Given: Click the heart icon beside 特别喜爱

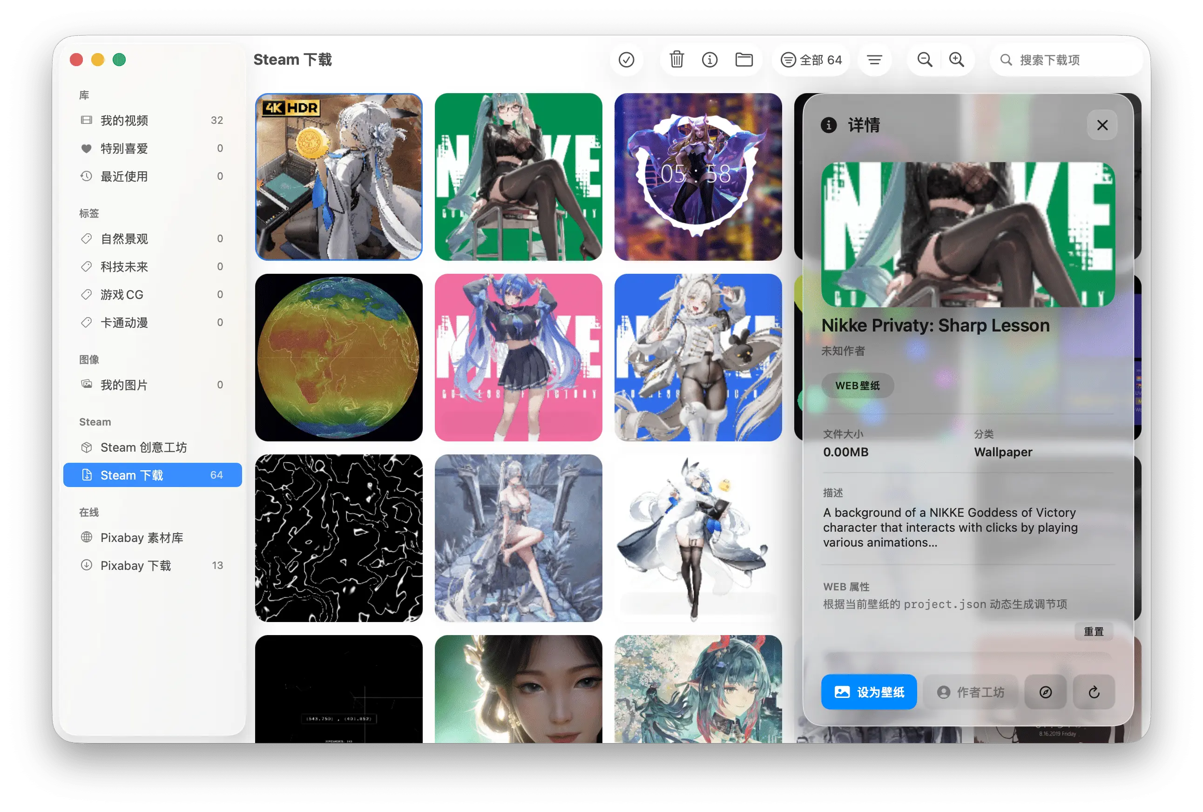Looking at the screenshot, I should click(87, 149).
